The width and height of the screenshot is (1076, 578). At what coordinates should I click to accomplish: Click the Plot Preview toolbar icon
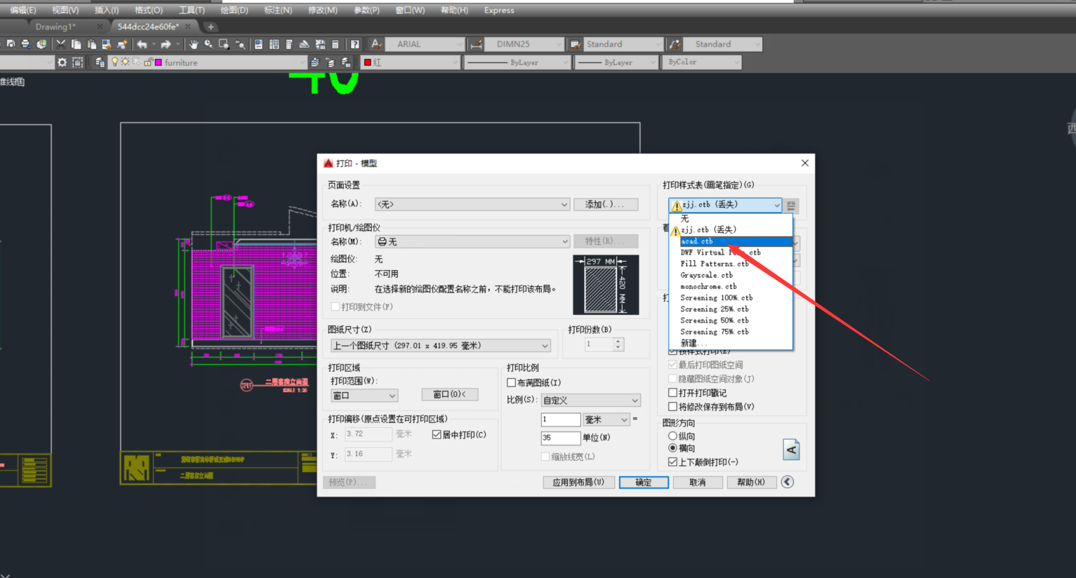(11, 43)
